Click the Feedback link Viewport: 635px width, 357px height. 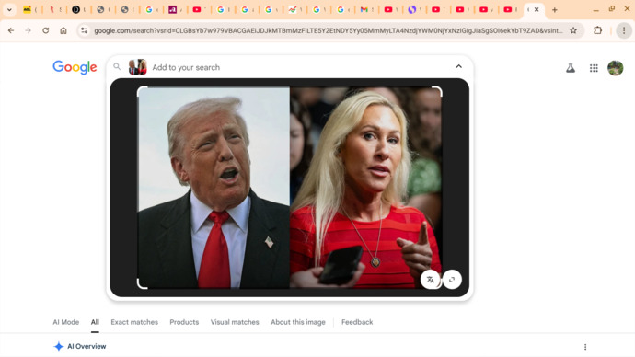click(357, 322)
